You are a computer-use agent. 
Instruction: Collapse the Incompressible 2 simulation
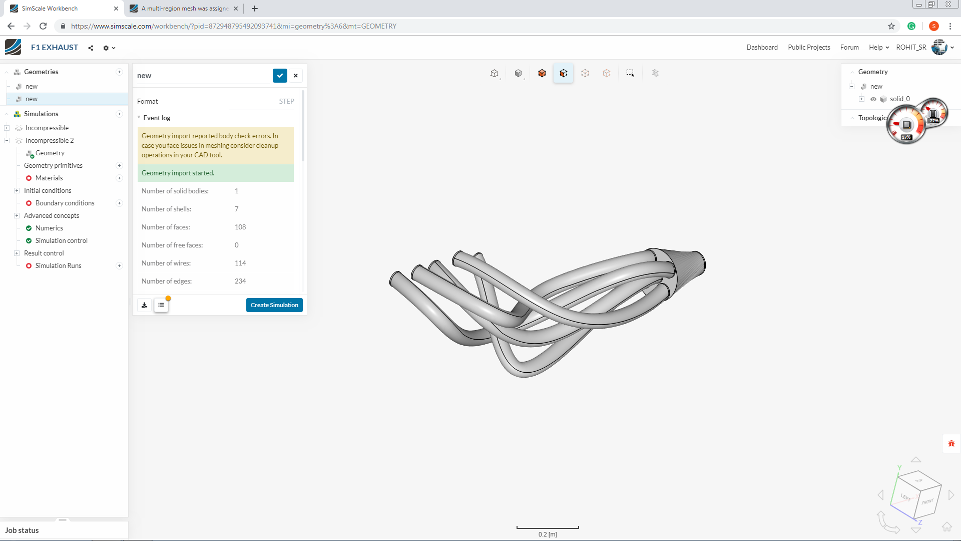pos(7,140)
